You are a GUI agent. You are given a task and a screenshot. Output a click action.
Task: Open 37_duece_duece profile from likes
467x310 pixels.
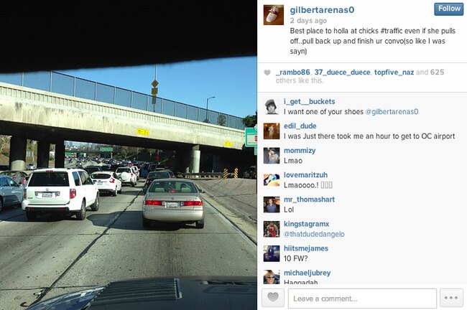tap(342, 72)
